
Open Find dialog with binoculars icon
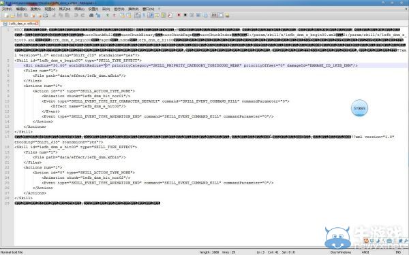click(x=91, y=16)
